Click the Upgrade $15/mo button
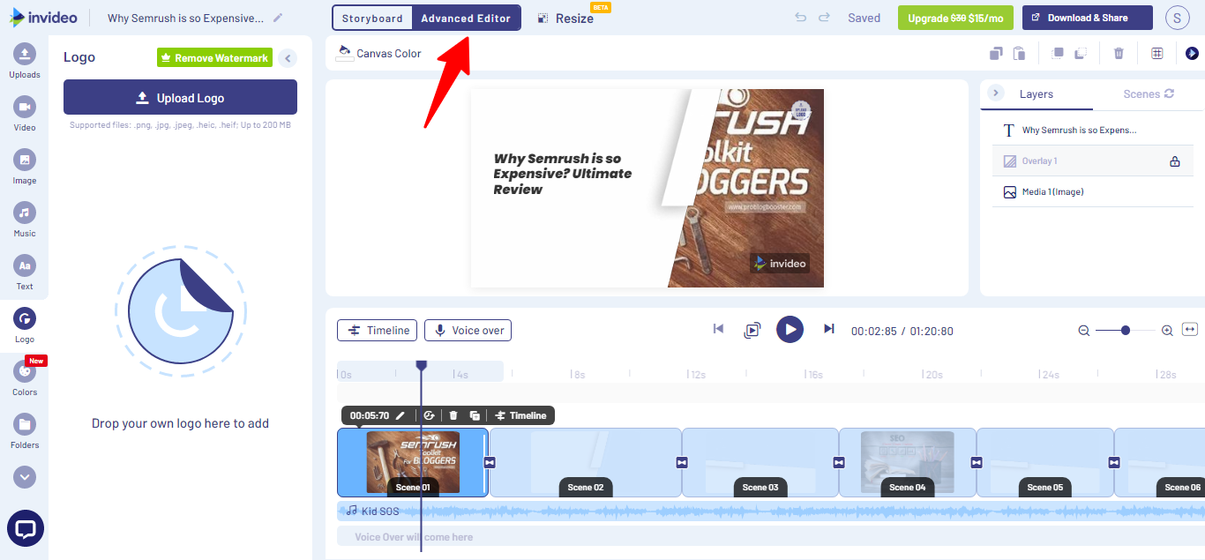The image size is (1205, 560). [x=955, y=18]
